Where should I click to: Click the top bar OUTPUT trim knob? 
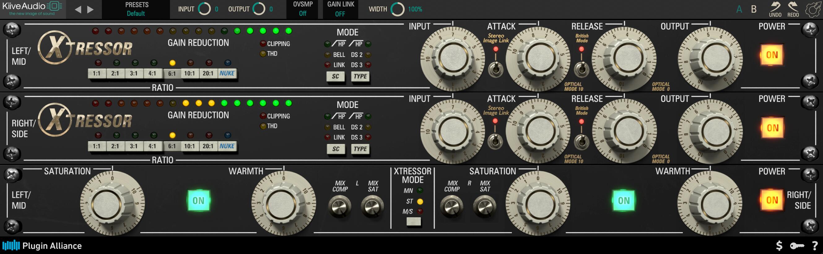tap(259, 9)
